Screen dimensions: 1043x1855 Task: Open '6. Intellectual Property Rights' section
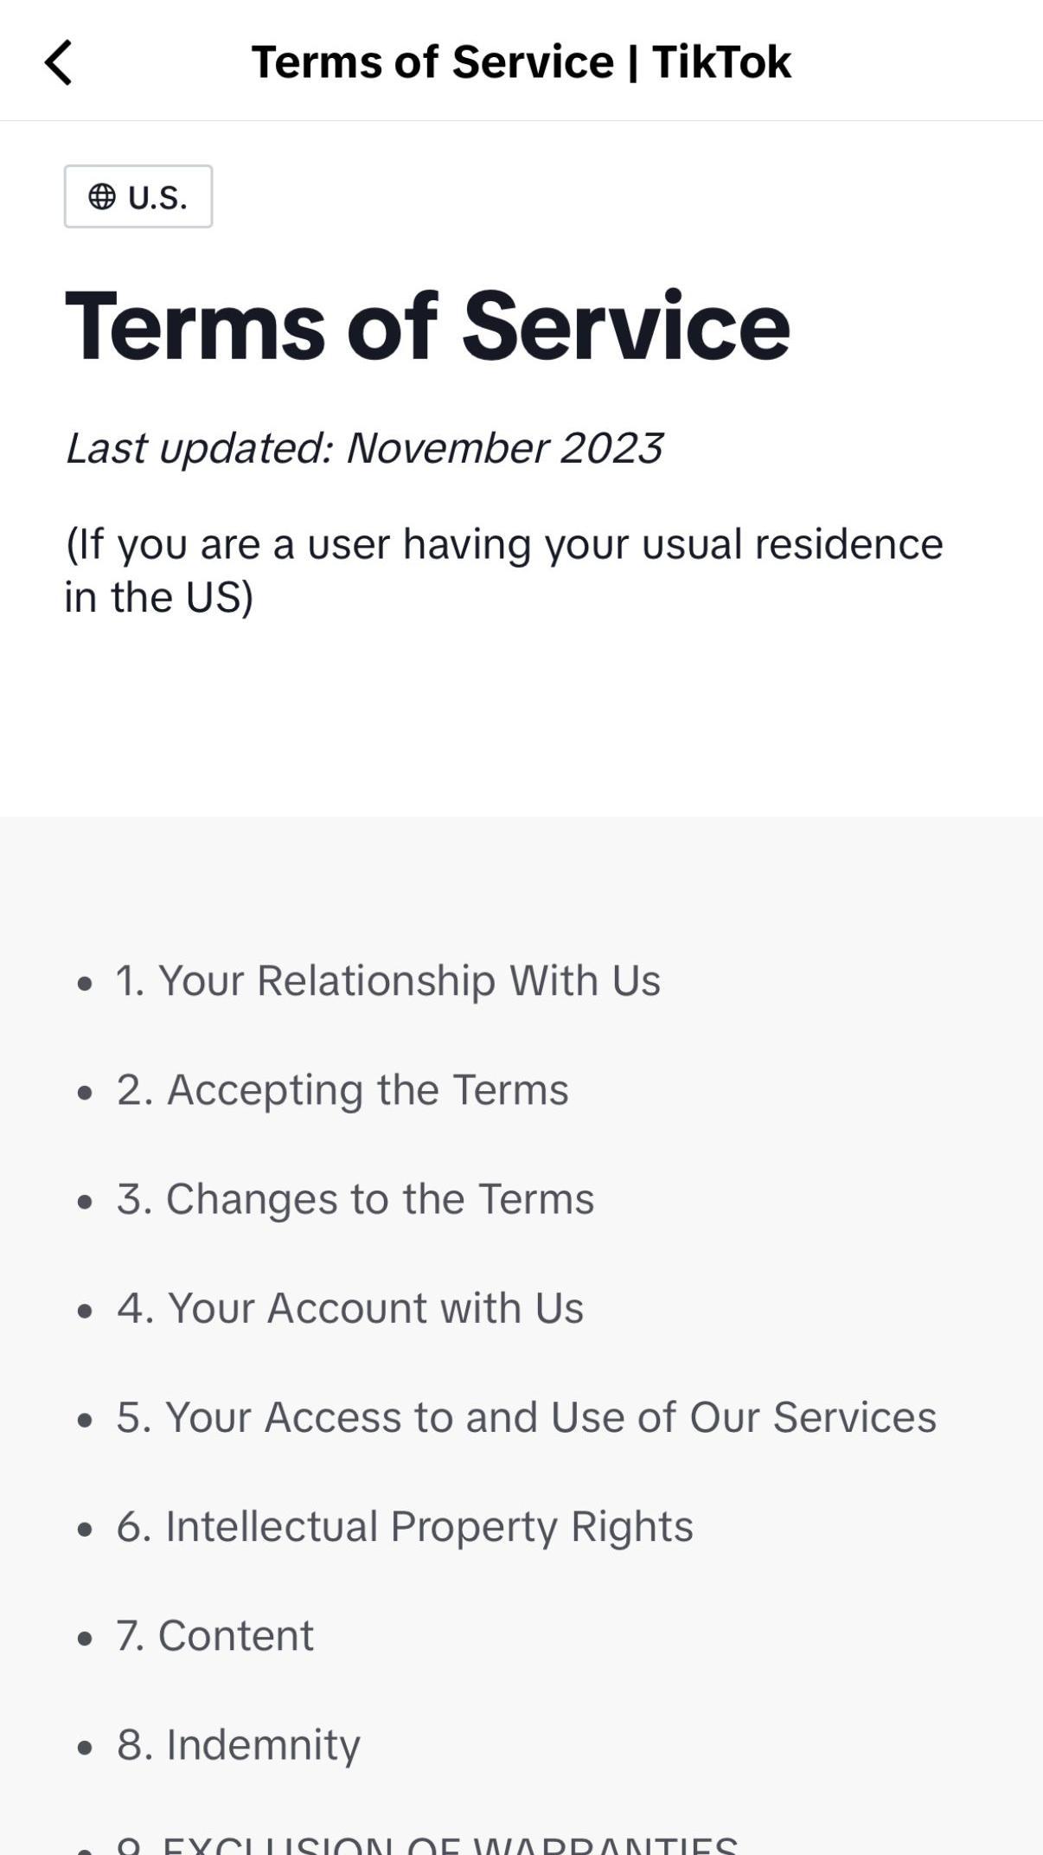[405, 1526]
